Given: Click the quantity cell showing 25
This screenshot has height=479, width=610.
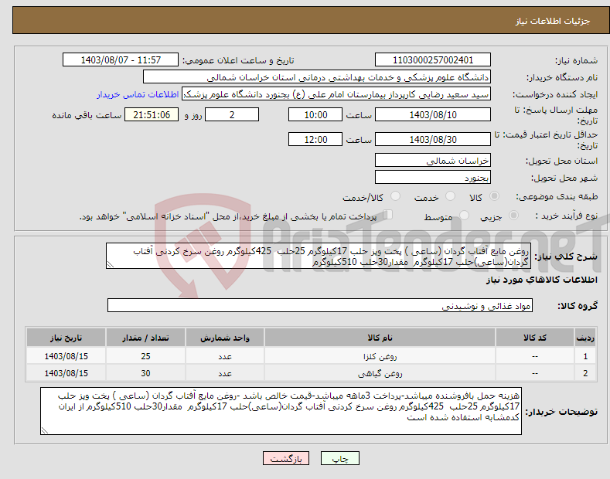Looking at the screenshot, I should click(x=145, y=356).
